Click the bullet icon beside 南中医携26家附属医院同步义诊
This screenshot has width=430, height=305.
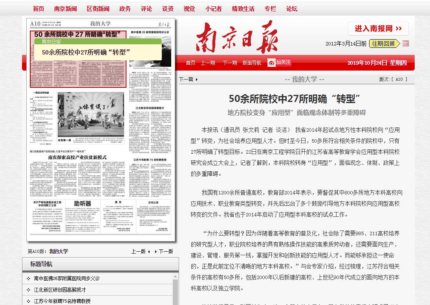click(28, 279)
